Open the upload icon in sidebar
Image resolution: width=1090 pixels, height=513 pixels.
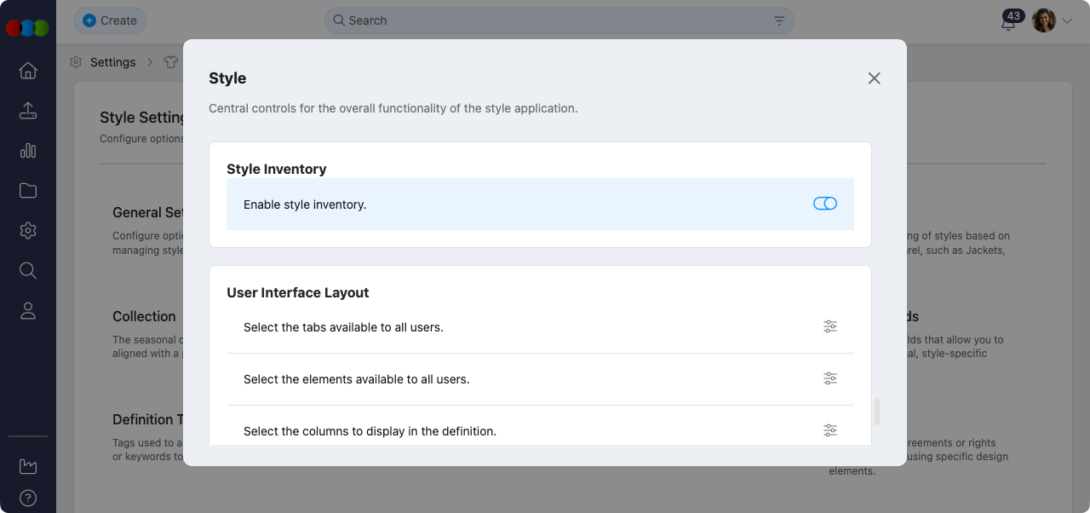[x=28, y=111]
